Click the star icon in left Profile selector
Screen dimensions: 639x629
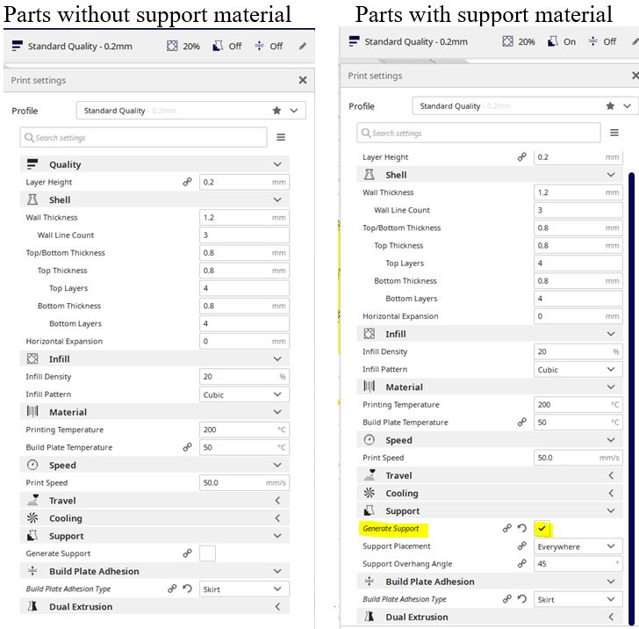point(276,111)
